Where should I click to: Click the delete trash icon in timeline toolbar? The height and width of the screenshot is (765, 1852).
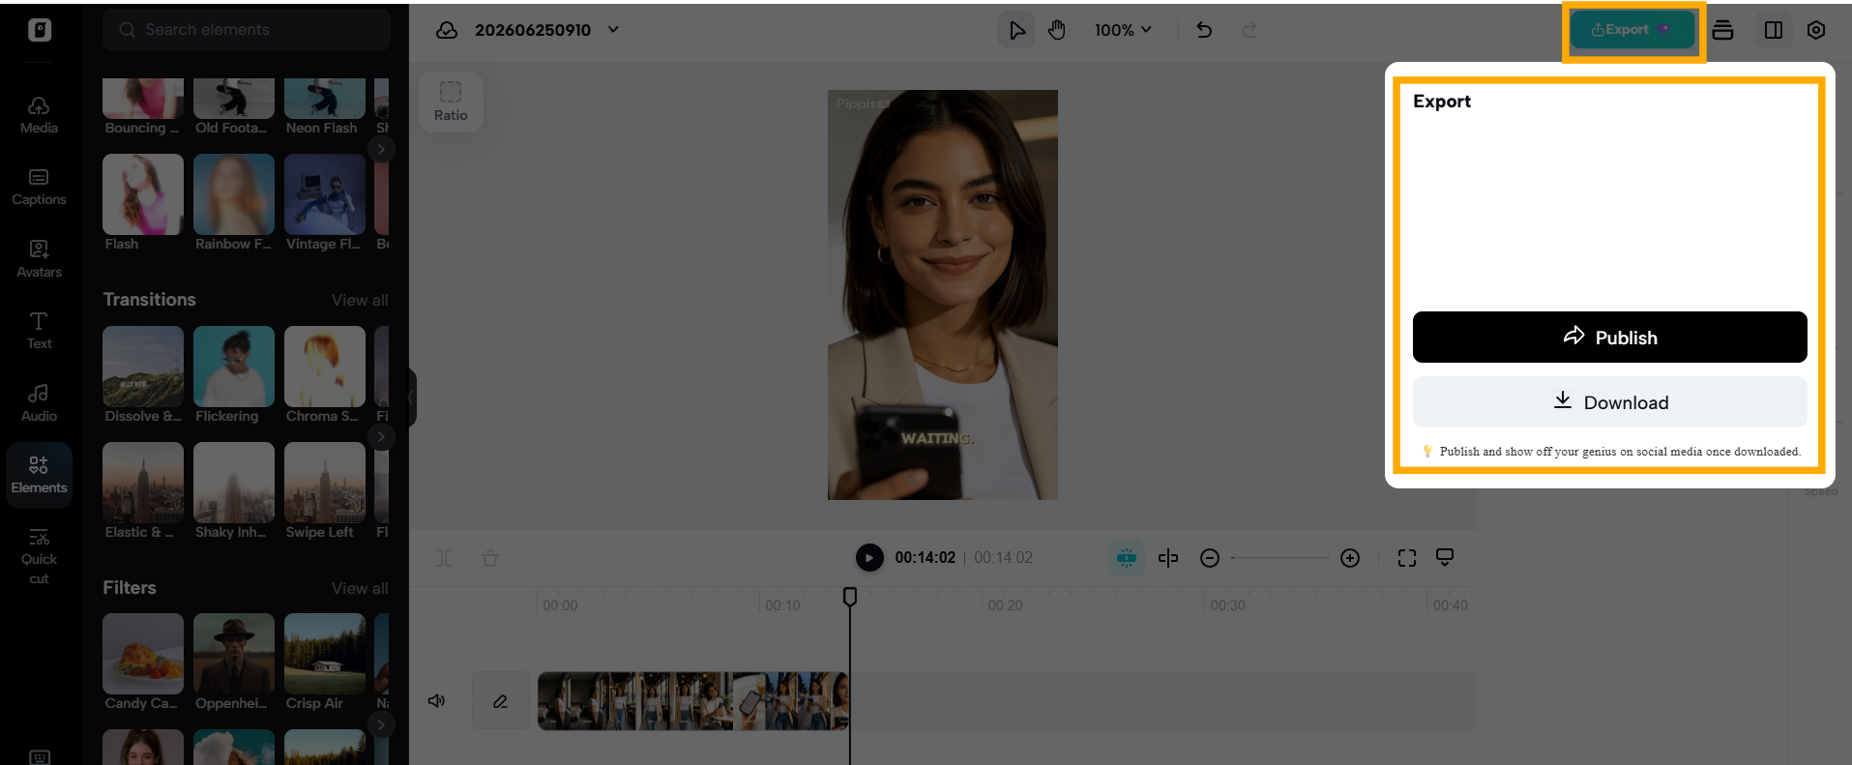pos(490,558)
